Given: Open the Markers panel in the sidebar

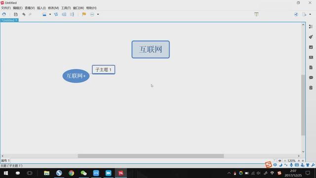Looking at the screenshot, I should coord(311,57).
